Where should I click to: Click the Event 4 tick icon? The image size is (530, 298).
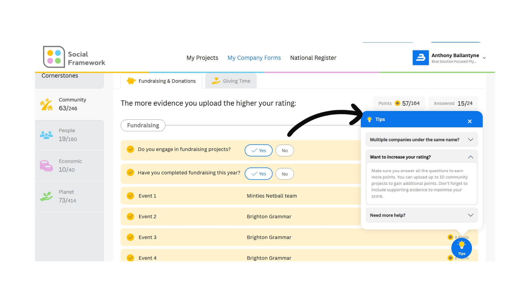[130, 258]
